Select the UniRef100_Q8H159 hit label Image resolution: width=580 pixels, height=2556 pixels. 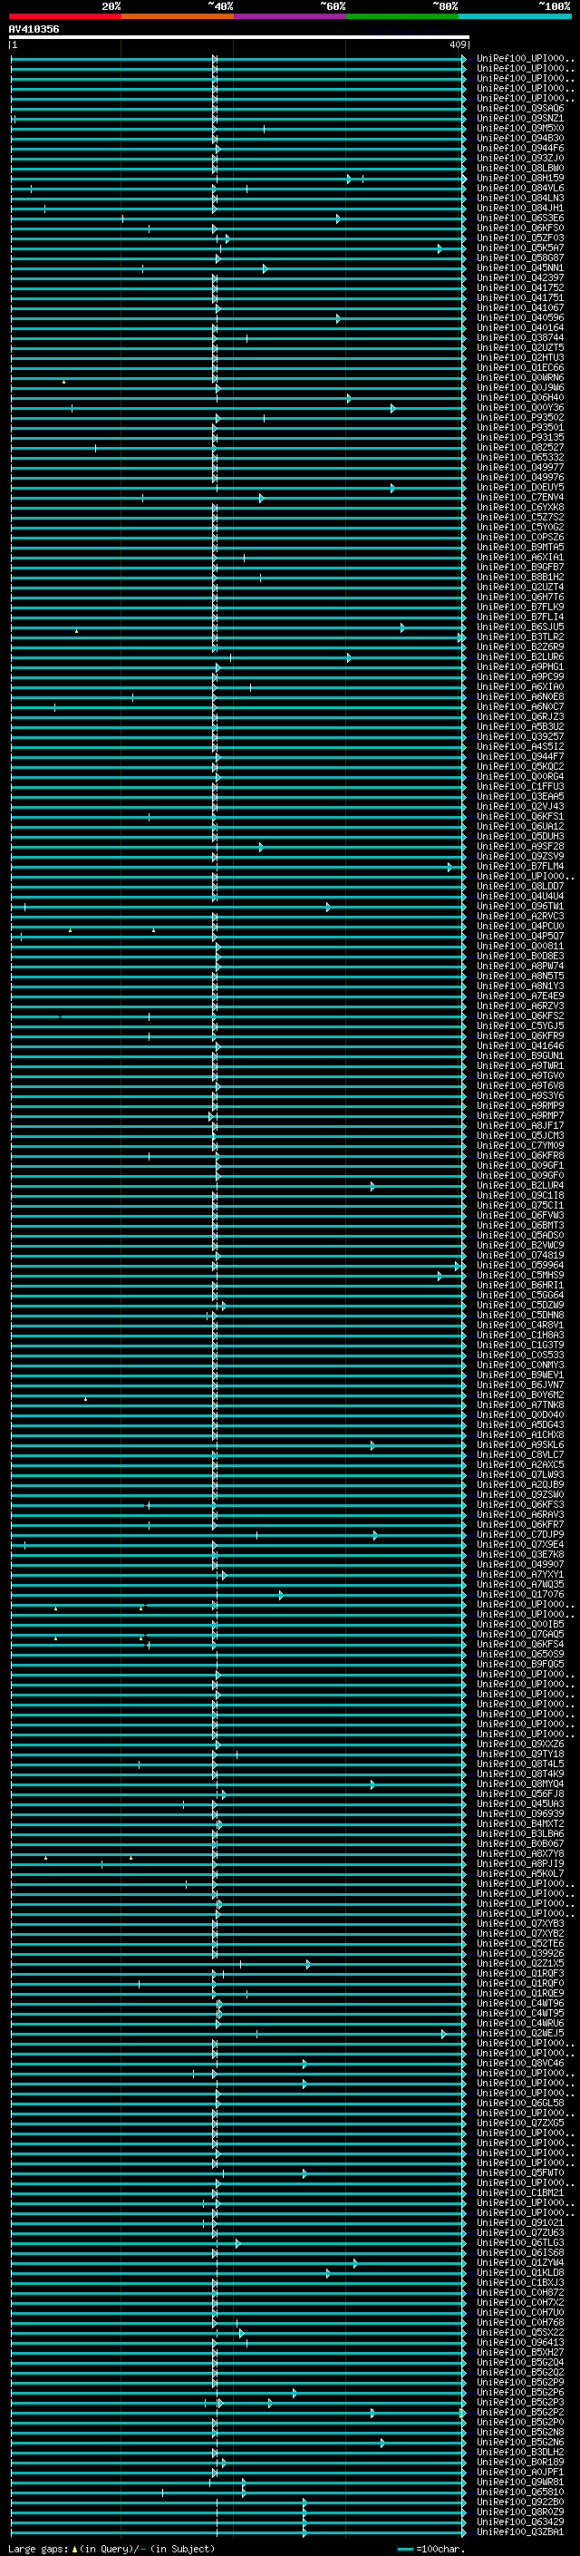pos(520,179)
